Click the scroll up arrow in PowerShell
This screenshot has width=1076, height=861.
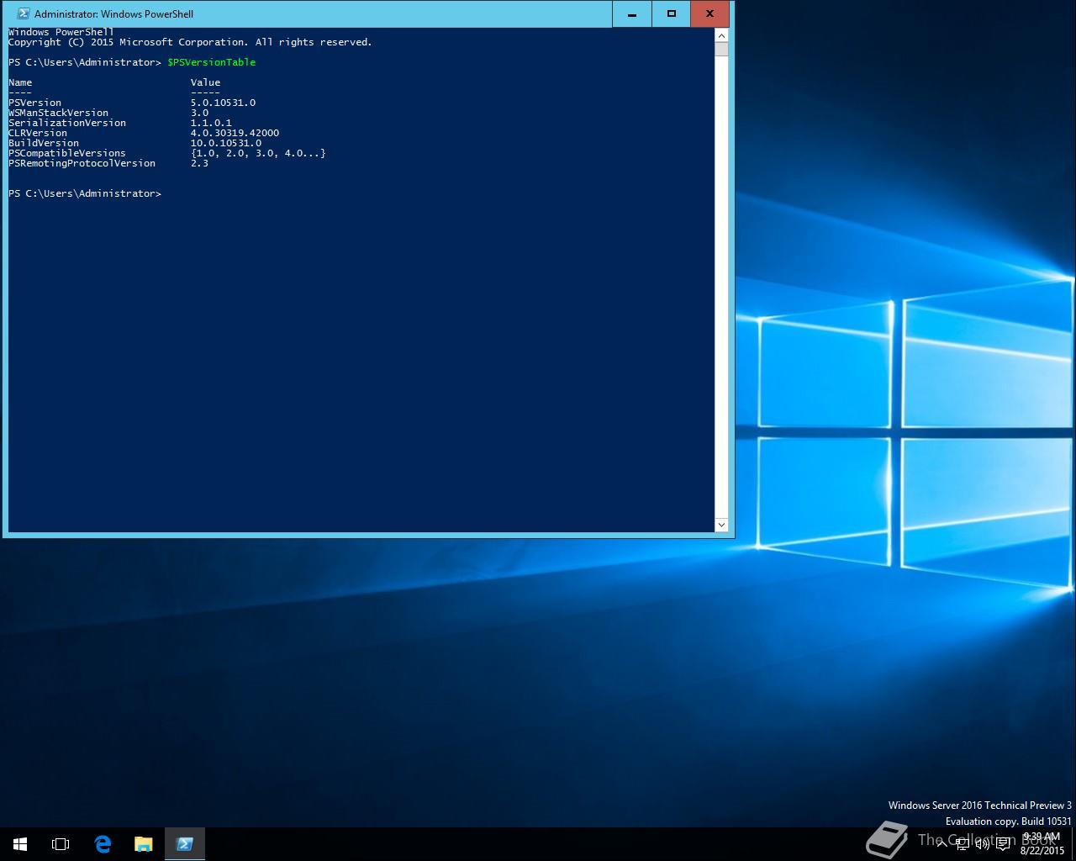[721, 35]
